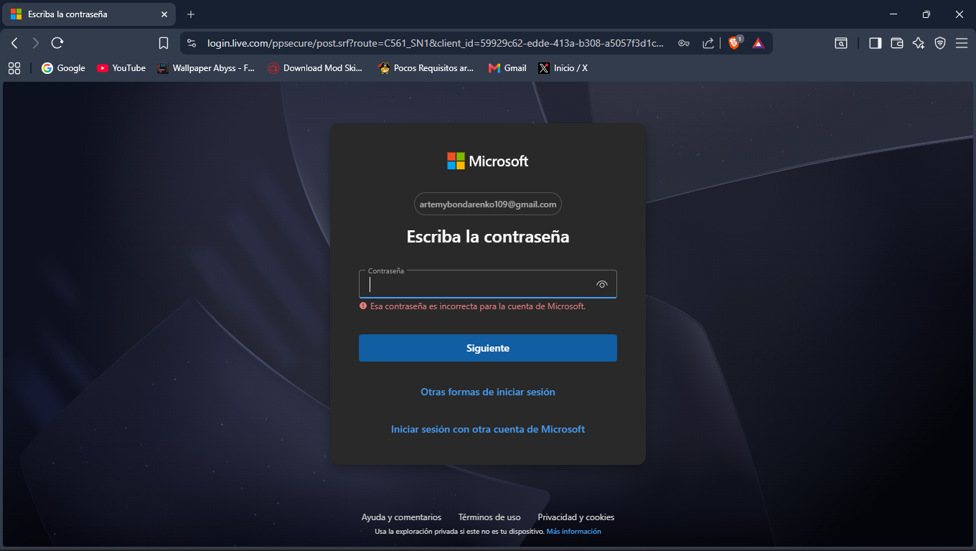Open the Gmail bookmark
Screen dimensions: 976x551
pos(507,68)
